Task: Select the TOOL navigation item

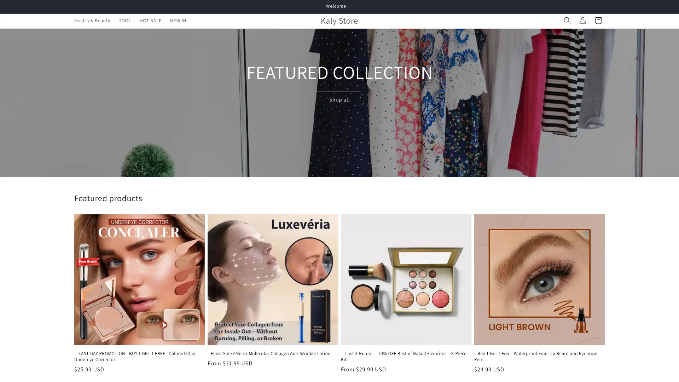Action: [x=125, y=21]
